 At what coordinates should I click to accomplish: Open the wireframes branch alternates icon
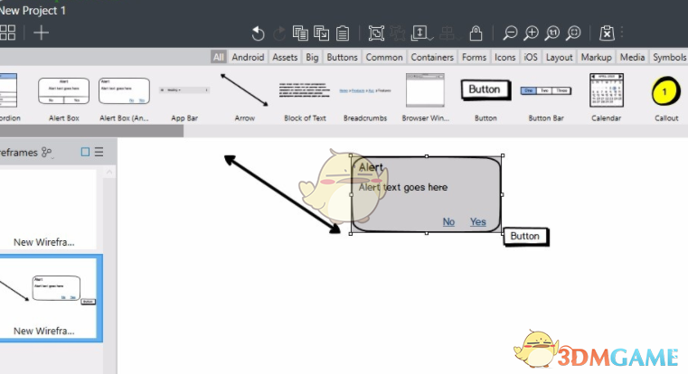[x=47, y=153]
